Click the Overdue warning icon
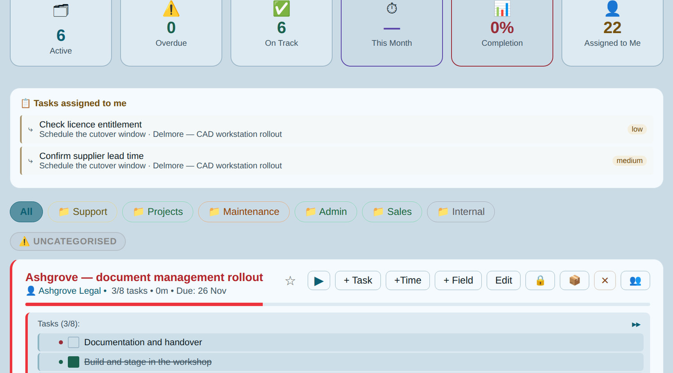 (171, 9)
